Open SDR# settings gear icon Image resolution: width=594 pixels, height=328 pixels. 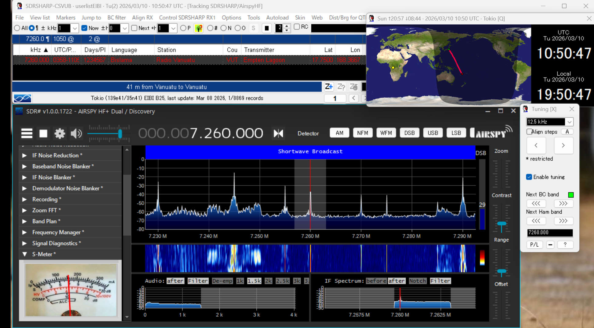pos(60,133)
